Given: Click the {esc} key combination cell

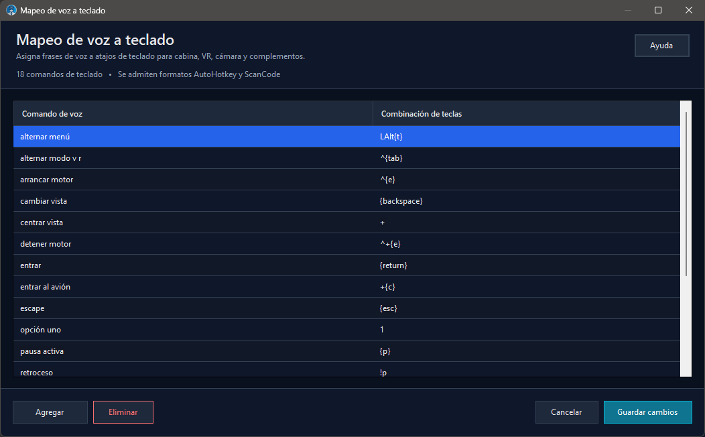Looking at the screenshot, I should 527,308.
